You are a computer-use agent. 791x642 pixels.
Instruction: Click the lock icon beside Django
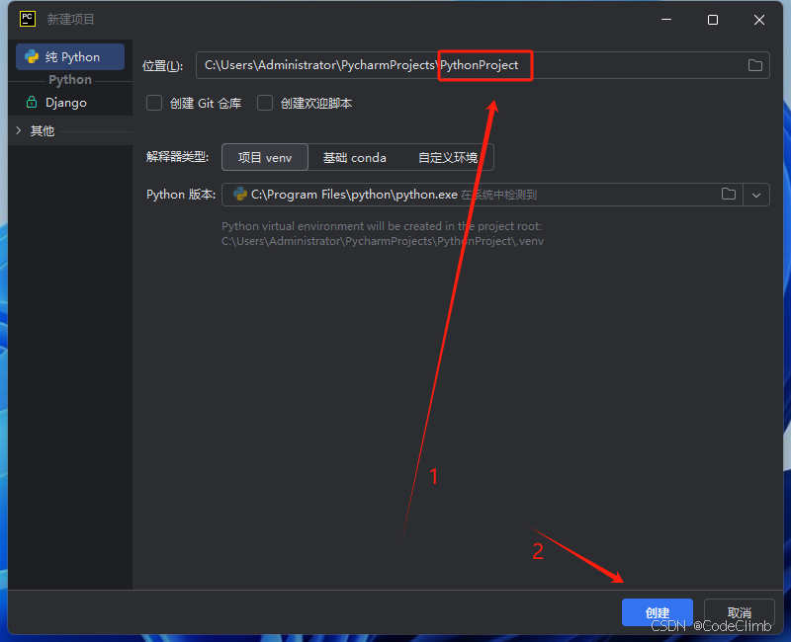point(32,102)
